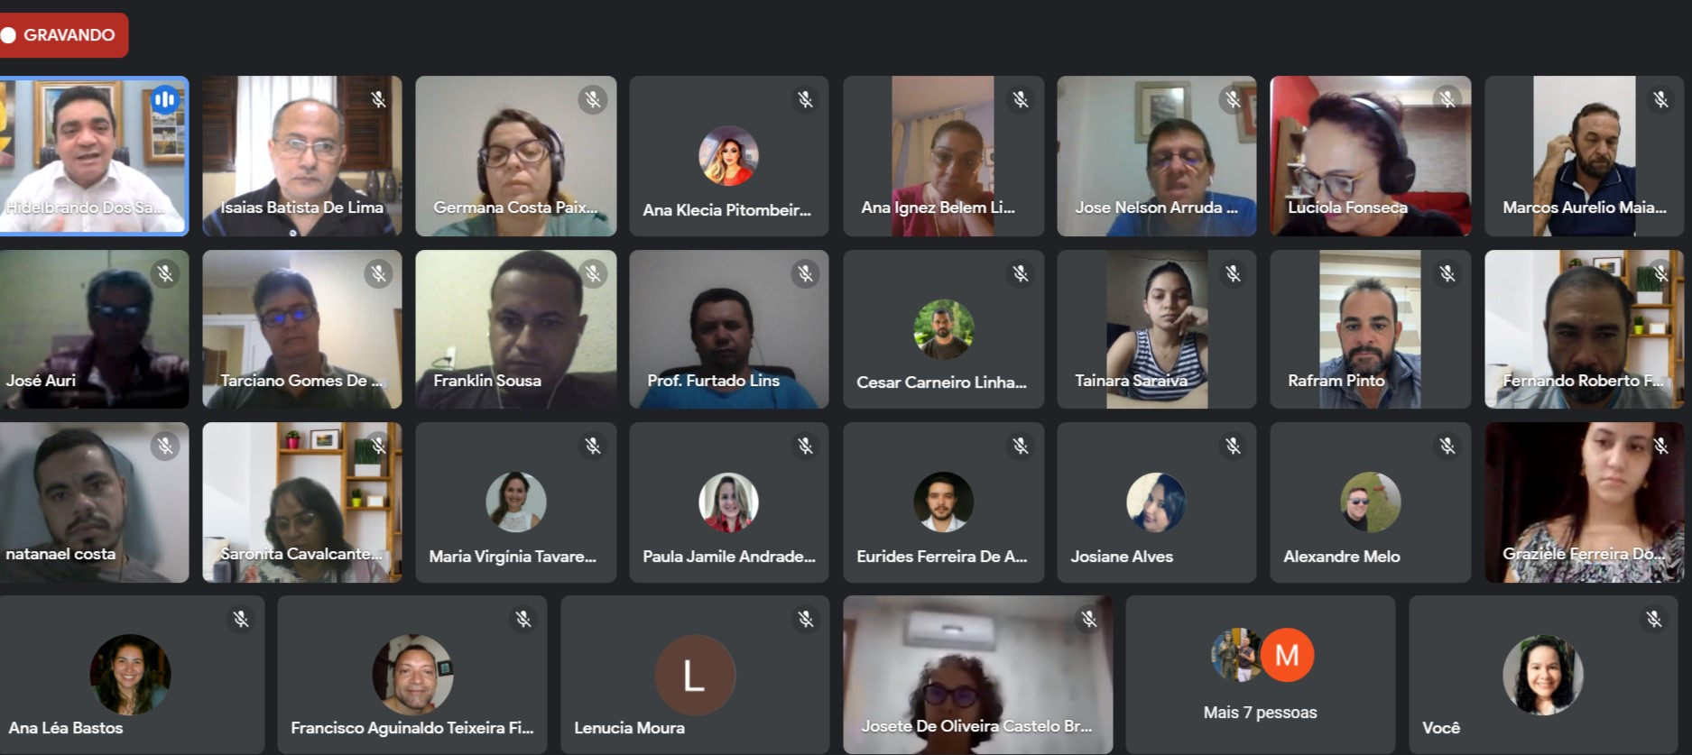Click muted mic icon on Ana Klecia tile
The image size is (1692, 755).
pyautogui.click(x=806, y=99)
